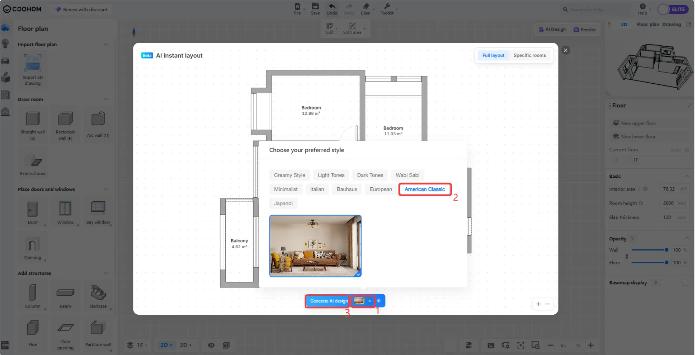This screenshot has height=355, width=695.
Task: Collapse the Import floor plan section
Action: tap(106, 44)
